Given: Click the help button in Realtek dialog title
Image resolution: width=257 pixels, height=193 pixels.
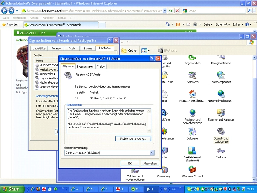Looking at the screenshot, I should pyautogui.click(x=152, y=58).
